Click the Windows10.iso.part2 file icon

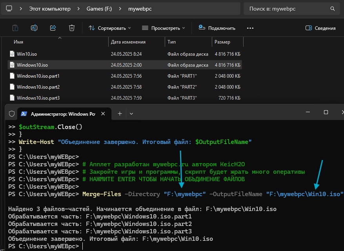coord(12,87)
